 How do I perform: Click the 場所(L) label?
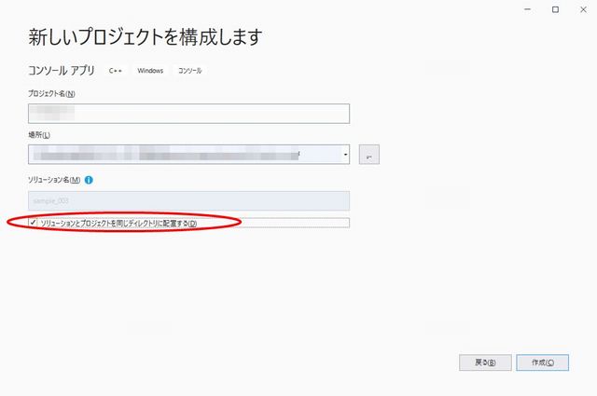pyautogui.click(x=39, y=135)
